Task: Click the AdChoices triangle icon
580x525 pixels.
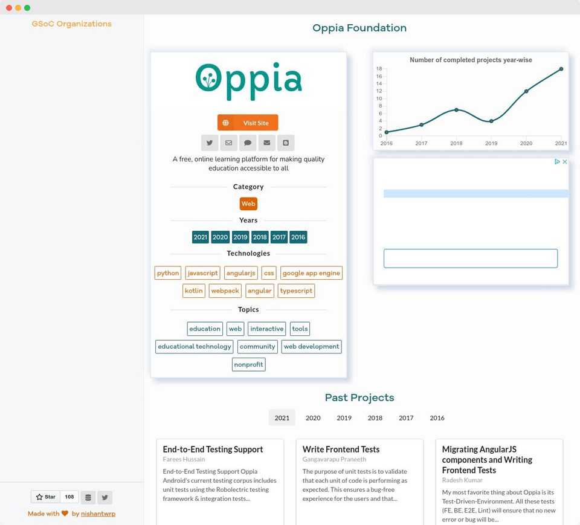Action: pos(557,162)
